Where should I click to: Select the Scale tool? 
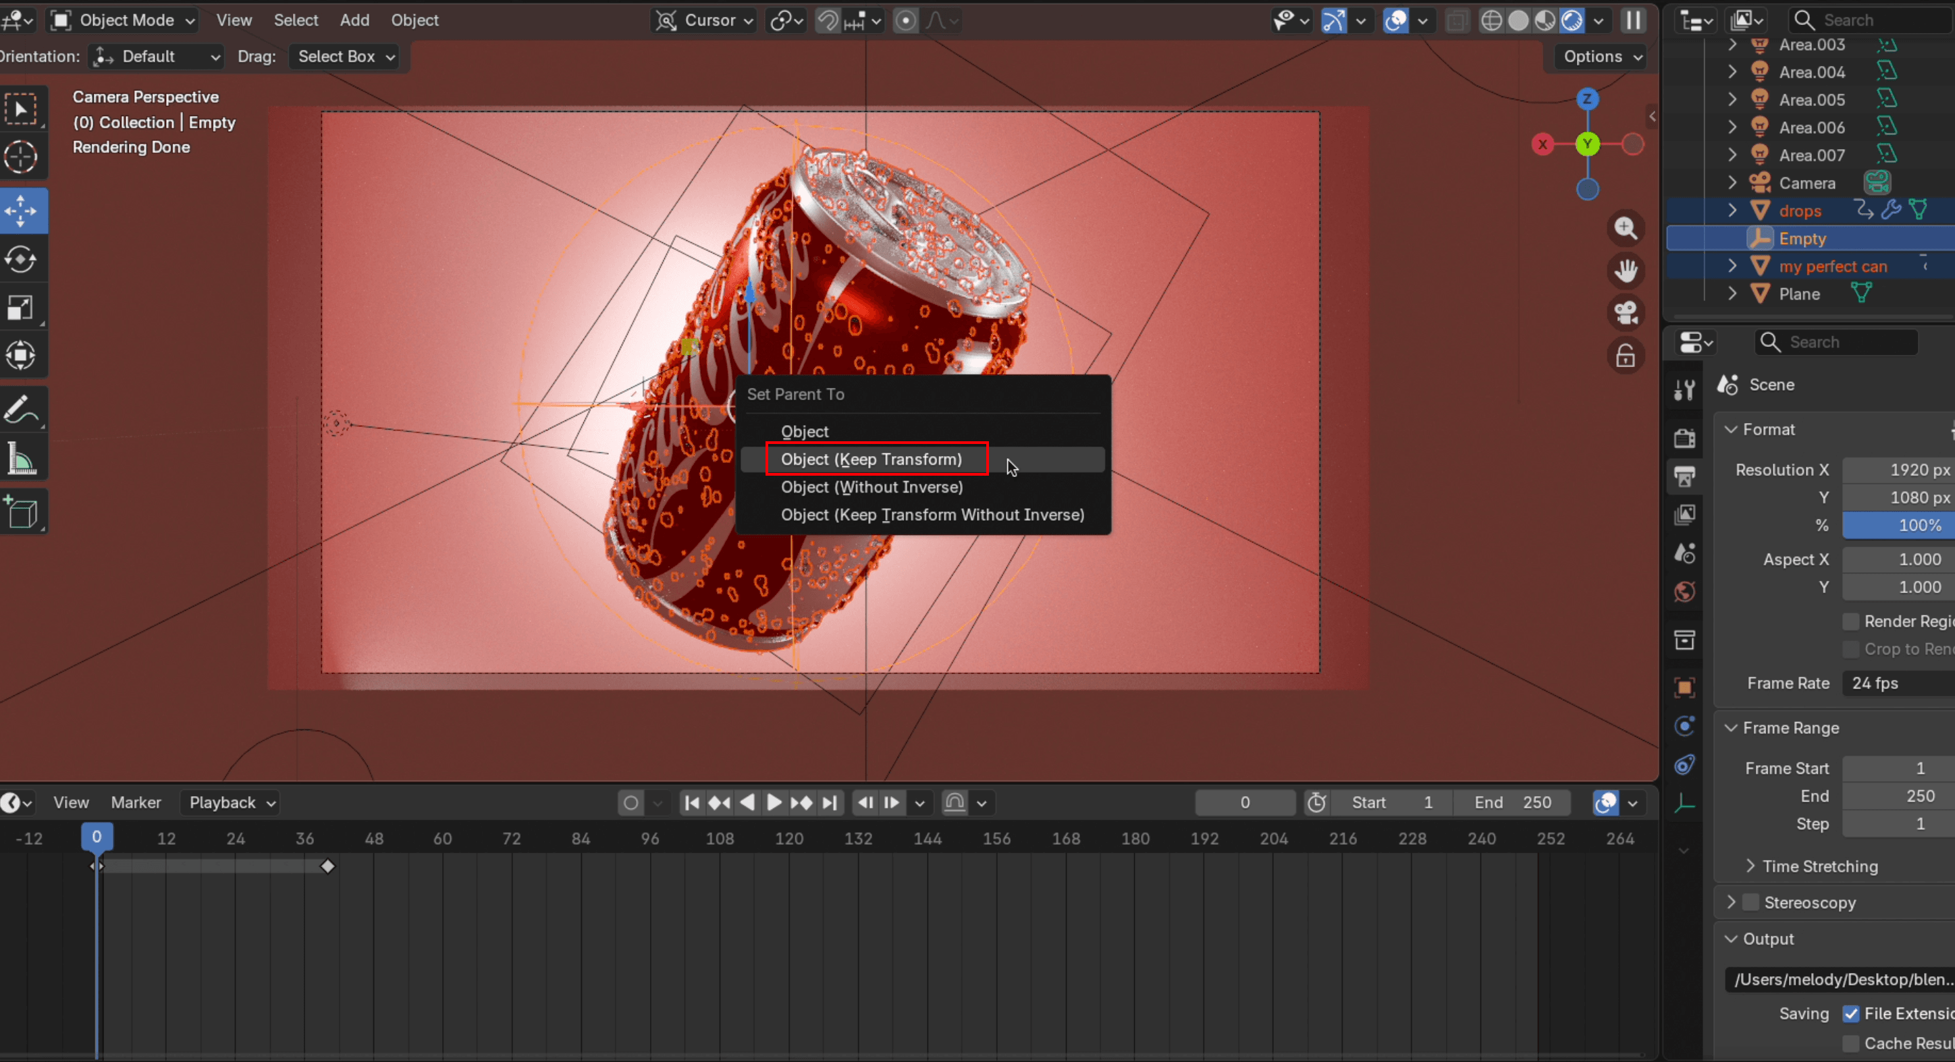tap(21, 307)
